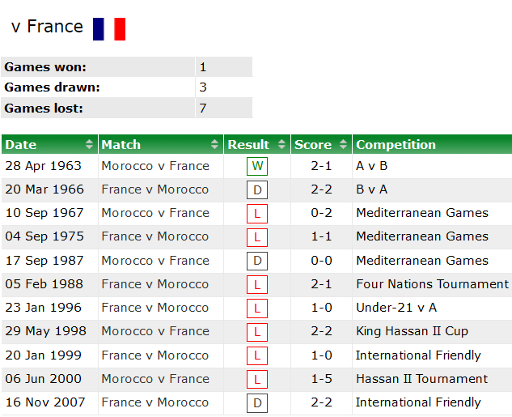Click the L result badge for 10 Sep 1967

pos(257,214)
